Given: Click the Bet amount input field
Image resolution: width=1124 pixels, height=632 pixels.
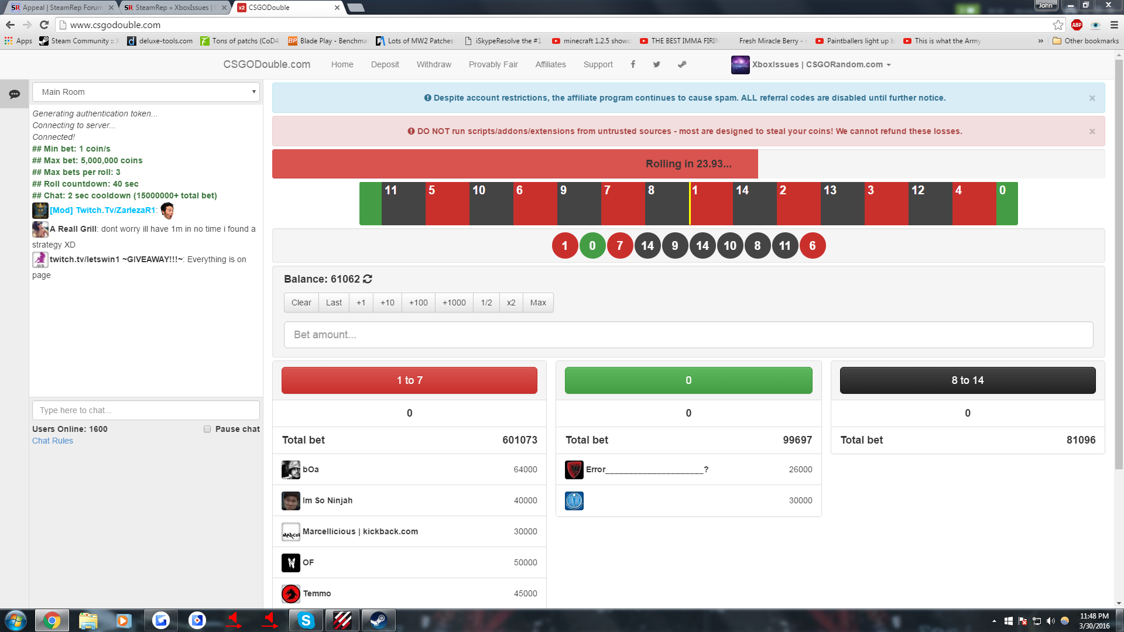Looking at the screenshot, I should [x=688, y=335].
